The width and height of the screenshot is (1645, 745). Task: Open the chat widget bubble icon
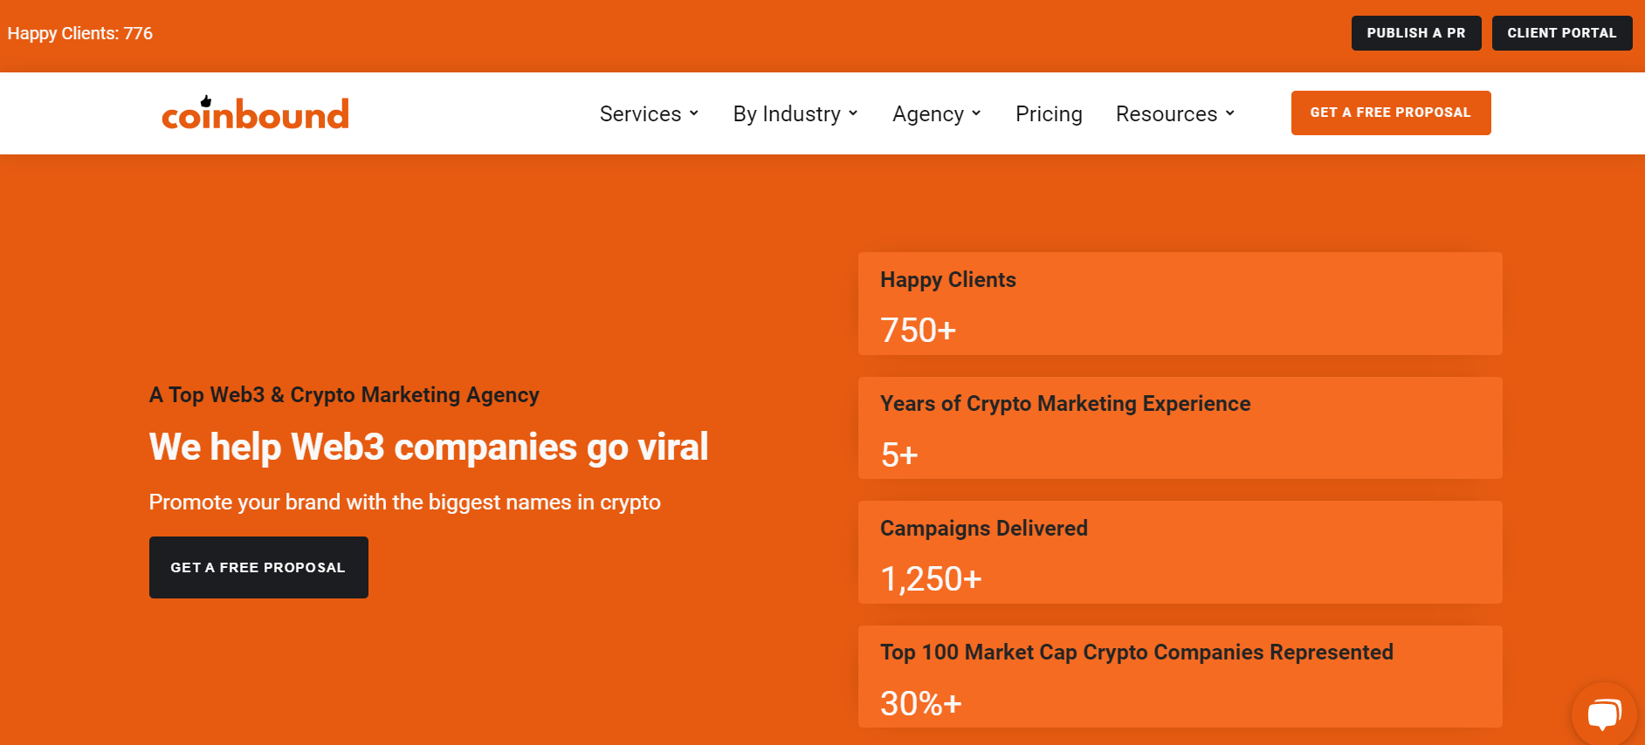point(1604,714)
